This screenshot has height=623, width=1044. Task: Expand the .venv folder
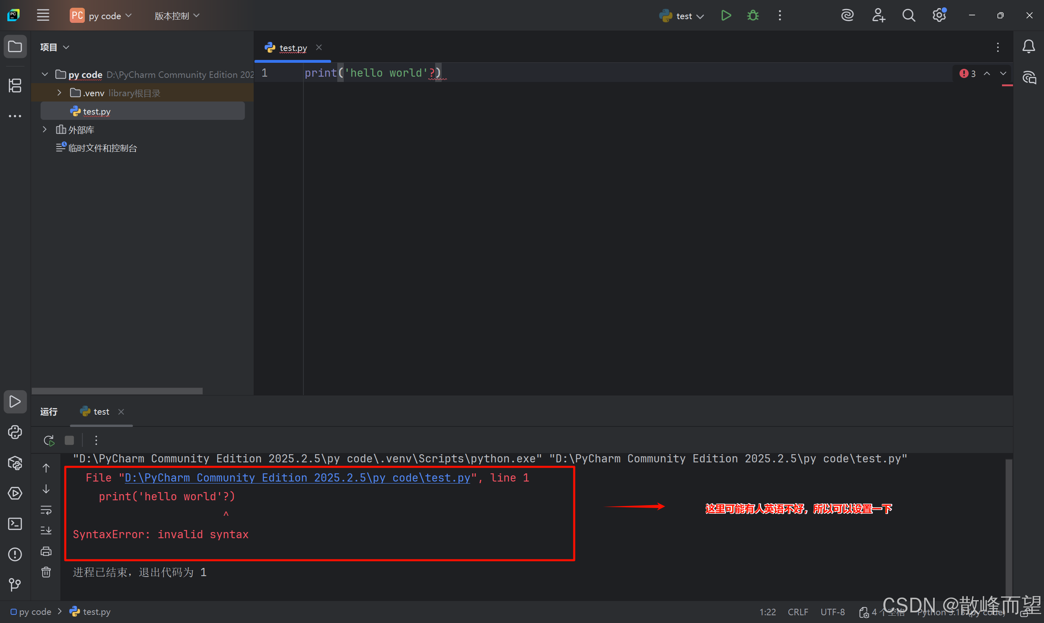[59, 93]
